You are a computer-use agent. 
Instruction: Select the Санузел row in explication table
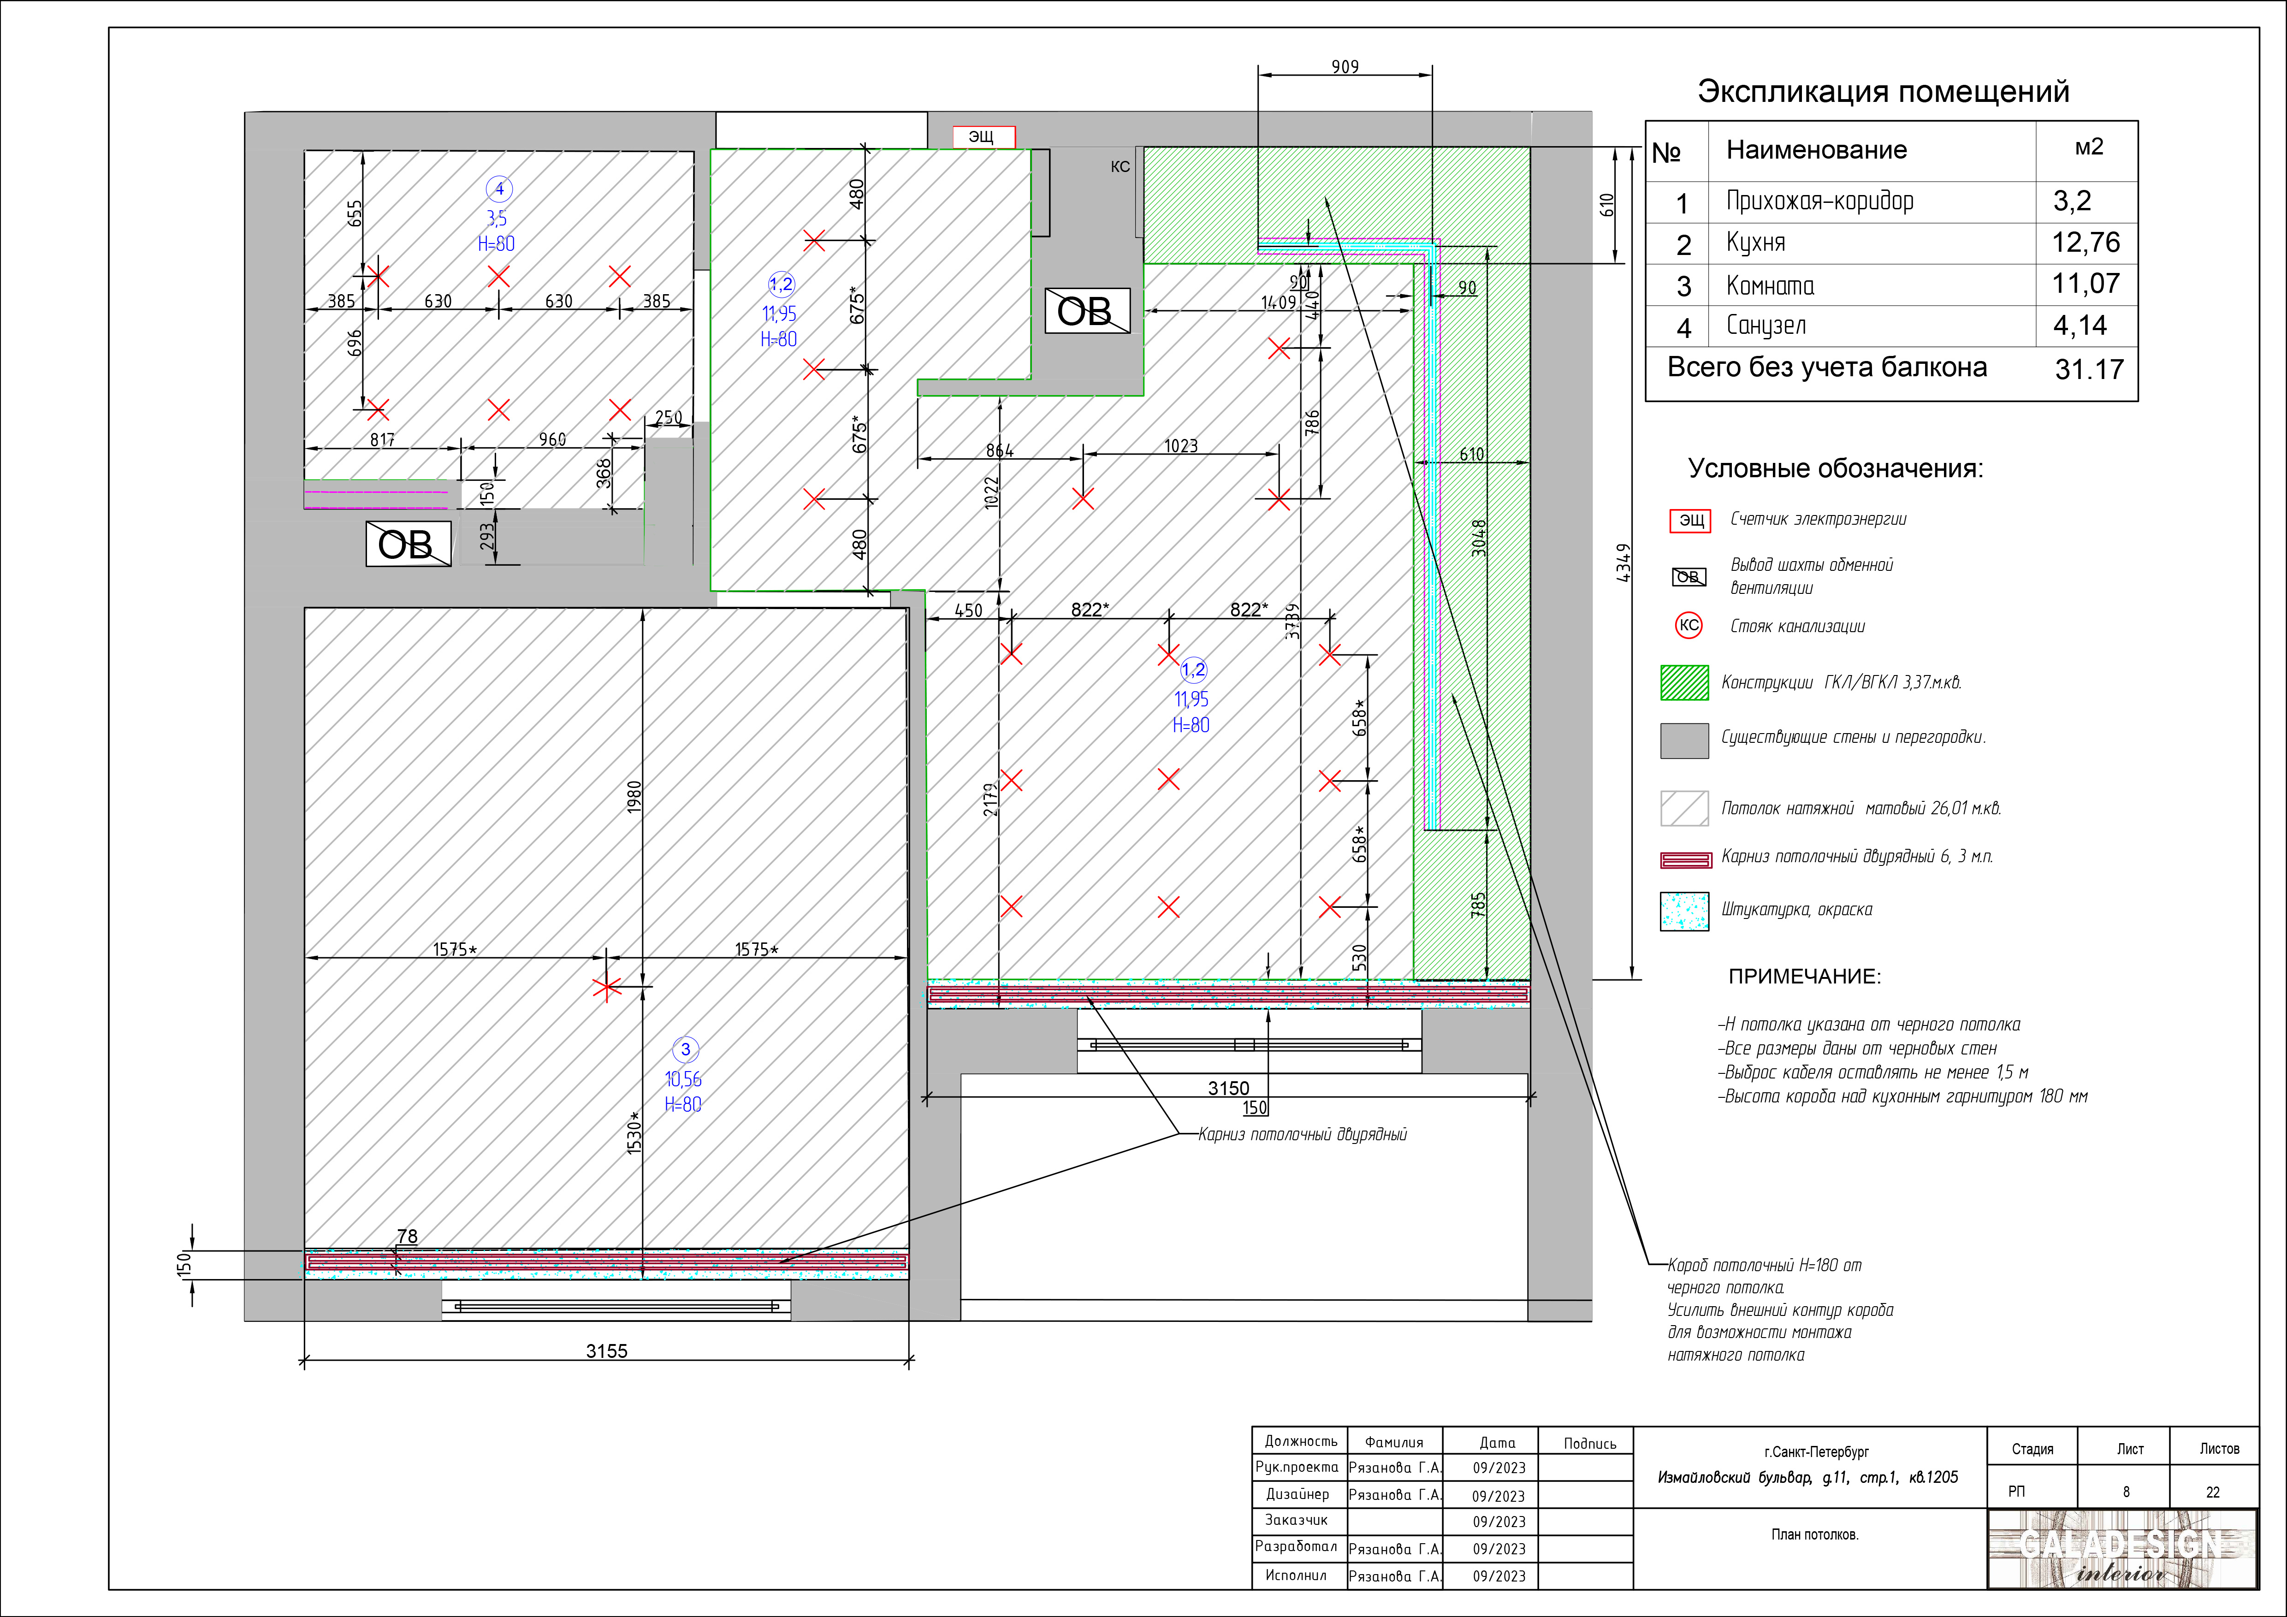point(1891,326)
